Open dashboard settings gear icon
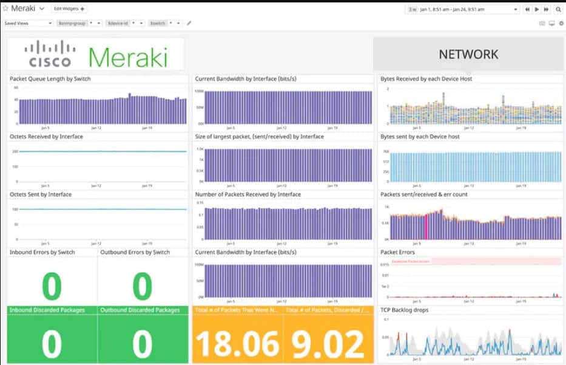Screen dimensions: 566x365 [561, 23]
